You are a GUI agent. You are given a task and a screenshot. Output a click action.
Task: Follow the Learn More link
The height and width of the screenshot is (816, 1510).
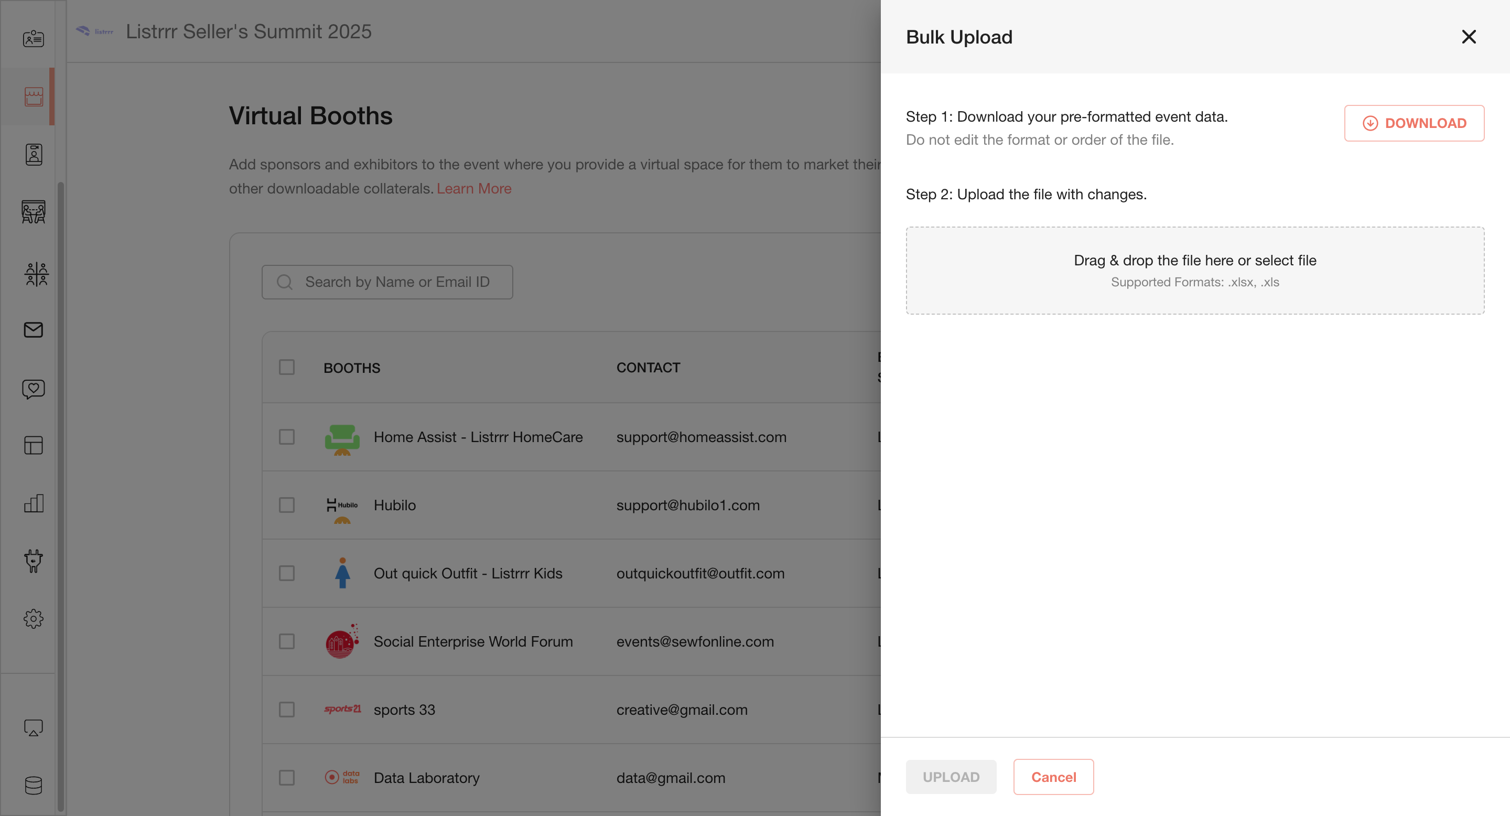[x=473, y=188]
